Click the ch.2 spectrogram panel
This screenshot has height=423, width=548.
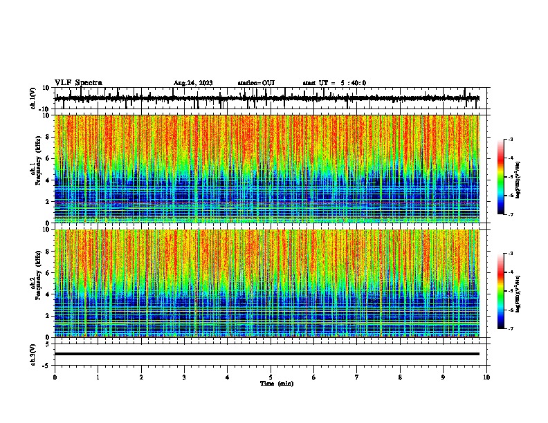click(x=267, y=283)
